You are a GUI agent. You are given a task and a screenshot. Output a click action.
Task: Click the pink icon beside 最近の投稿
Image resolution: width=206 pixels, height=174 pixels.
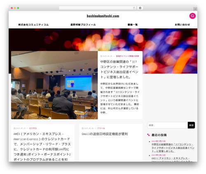(148, 135)
